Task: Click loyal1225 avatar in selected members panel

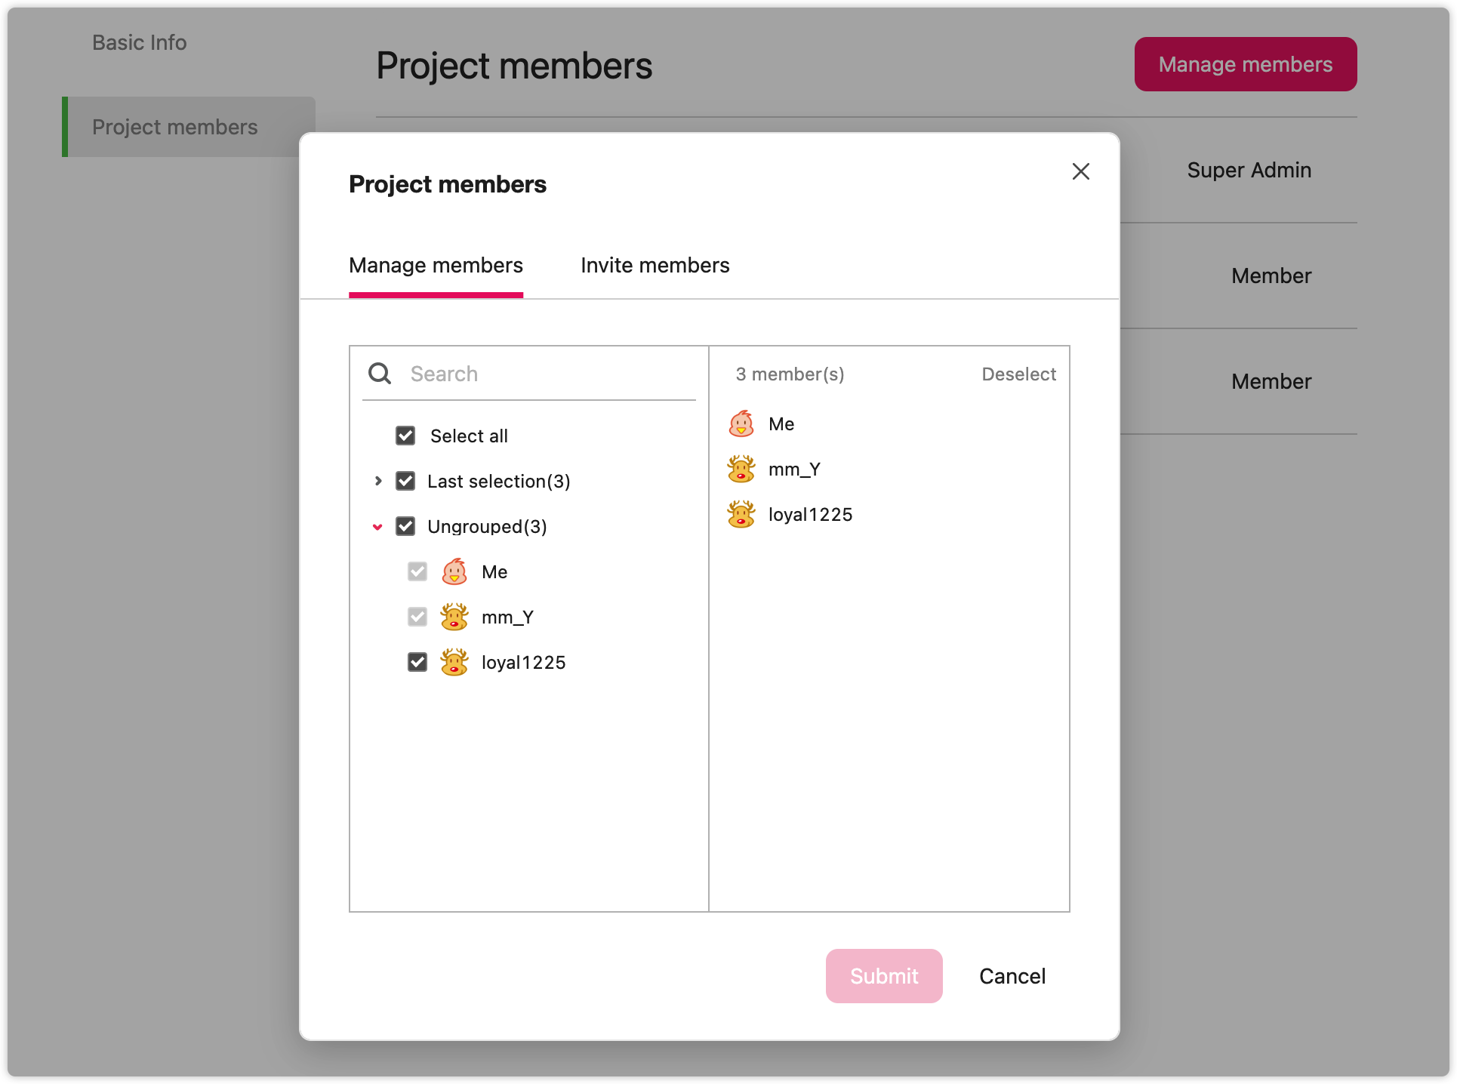Action: pyautogui.click(x=741, y=515)
